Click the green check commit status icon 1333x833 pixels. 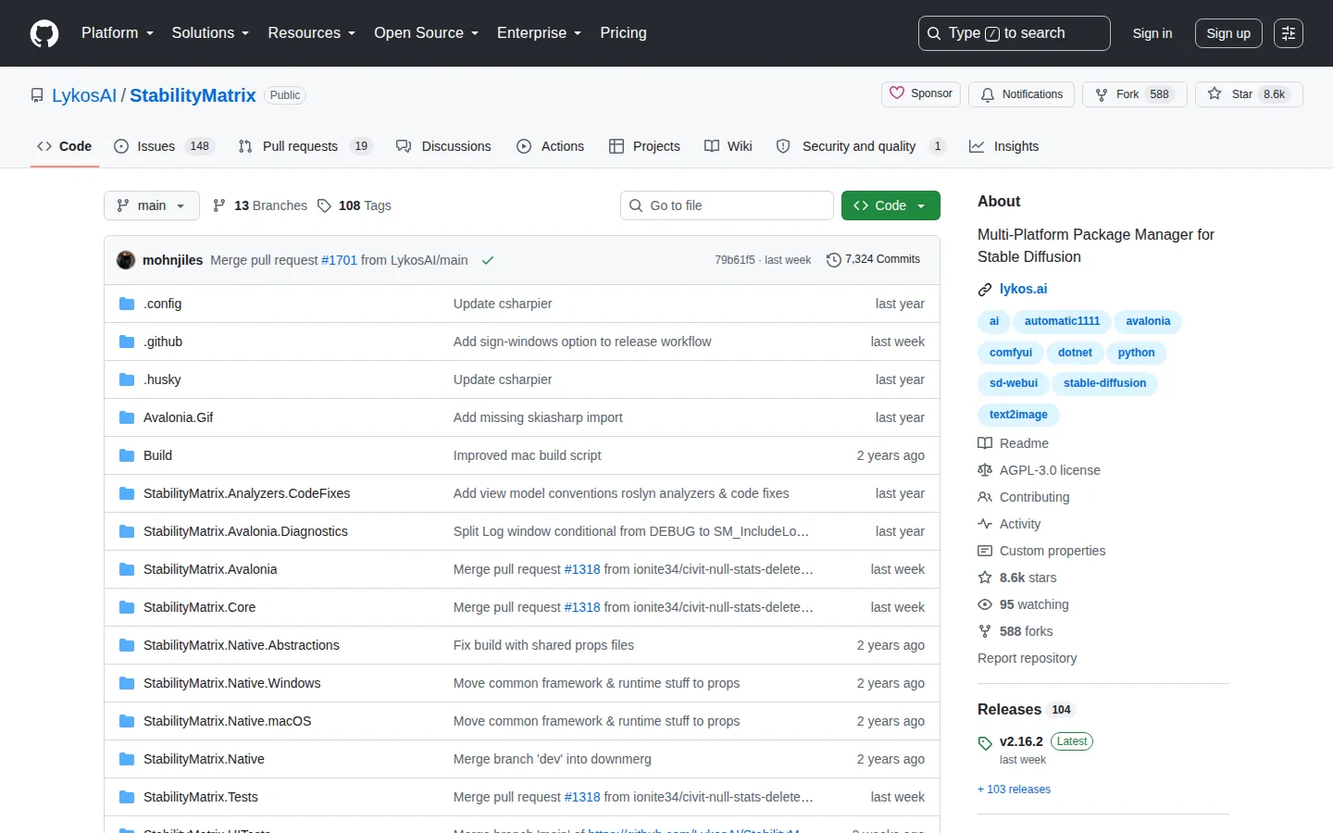488,260
